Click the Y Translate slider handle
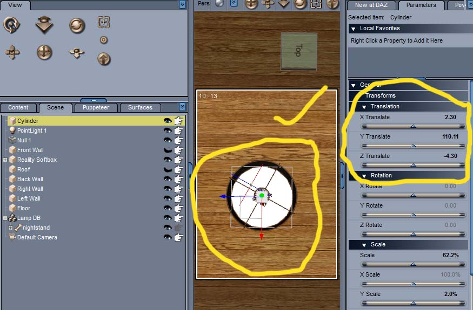This screenshot has height=310, width=473. click(x=414, y=145)
